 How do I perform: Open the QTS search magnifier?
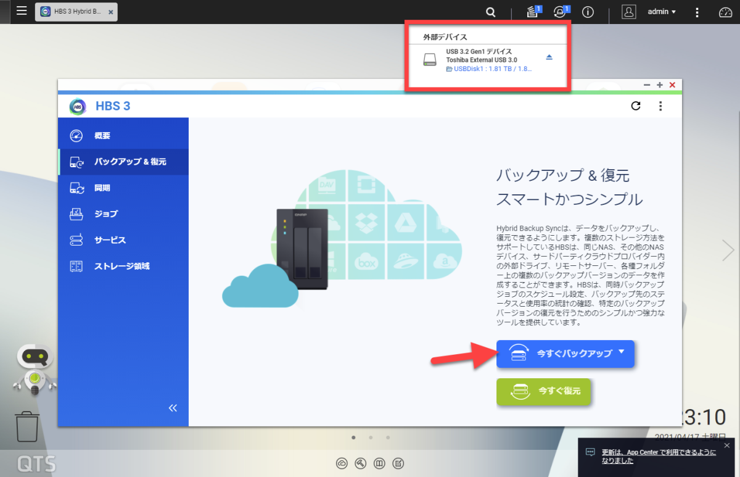pos(490,12)
